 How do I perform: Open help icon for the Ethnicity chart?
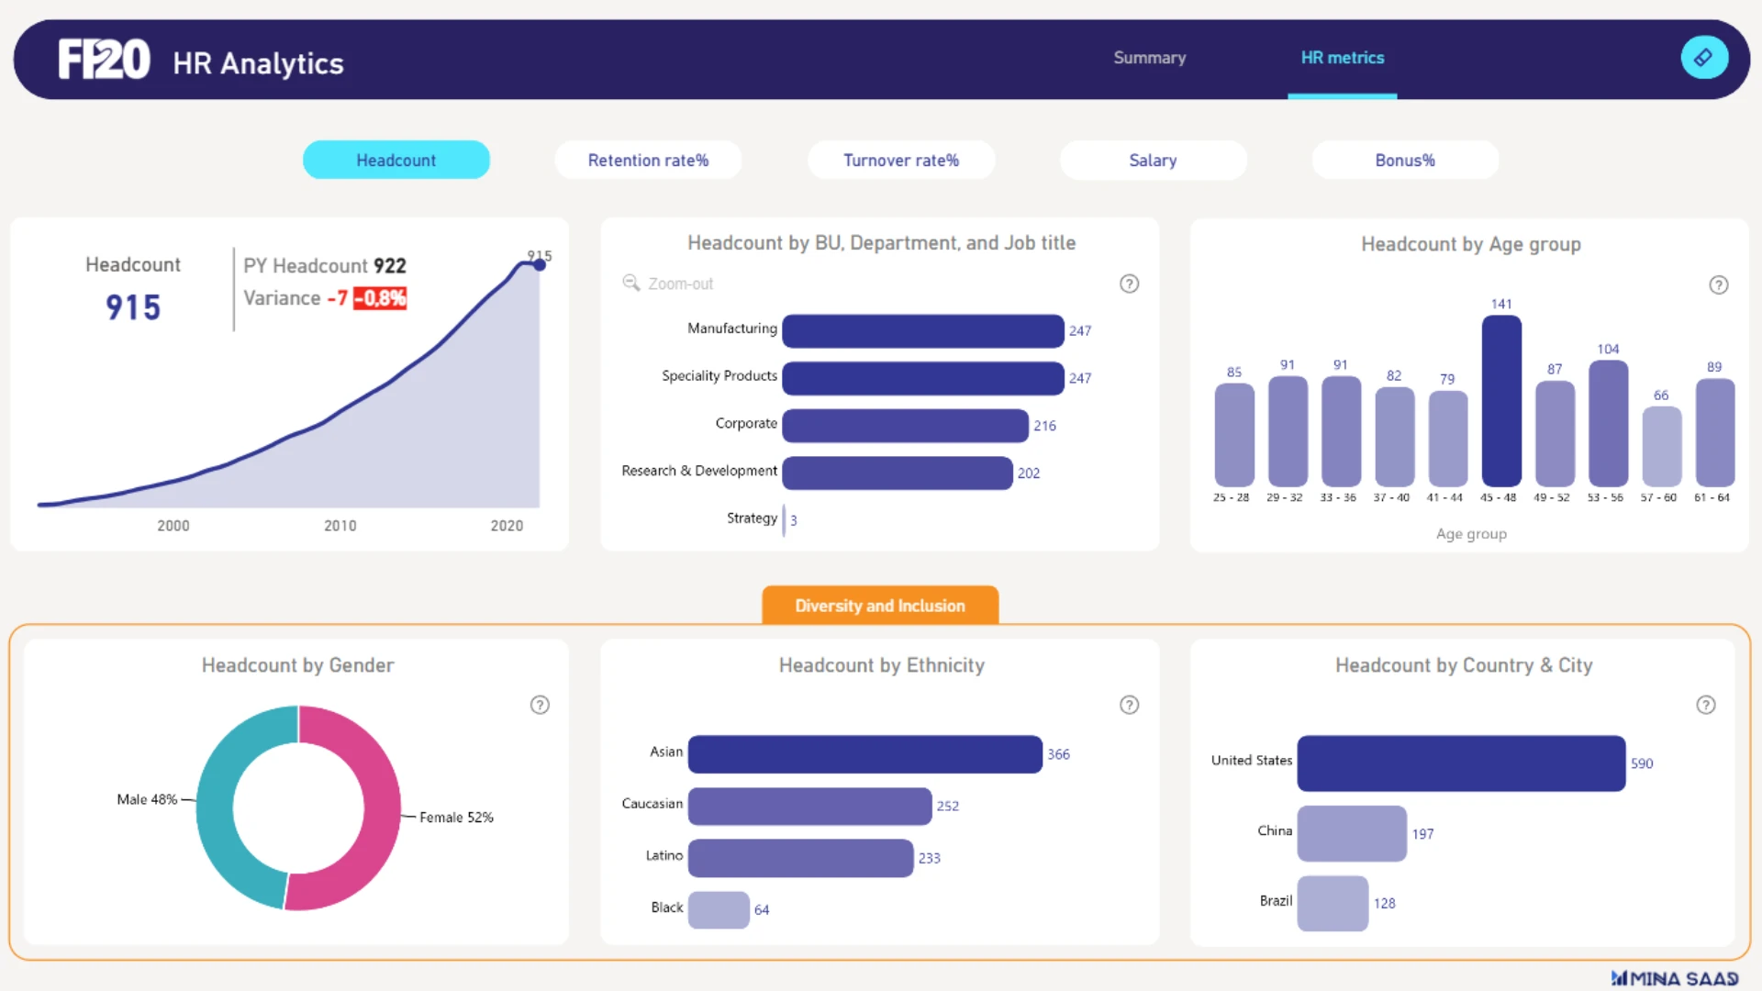pyautogui.click(x=1129, y=705)
